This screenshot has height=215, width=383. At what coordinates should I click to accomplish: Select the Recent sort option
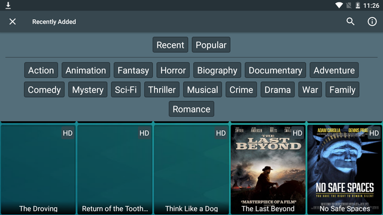pyautogui.click(x=170, y=45)
